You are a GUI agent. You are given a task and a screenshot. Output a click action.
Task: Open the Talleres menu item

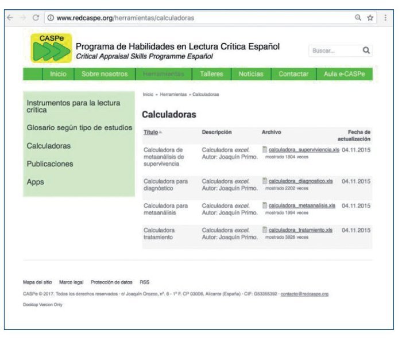coord(211,74)
